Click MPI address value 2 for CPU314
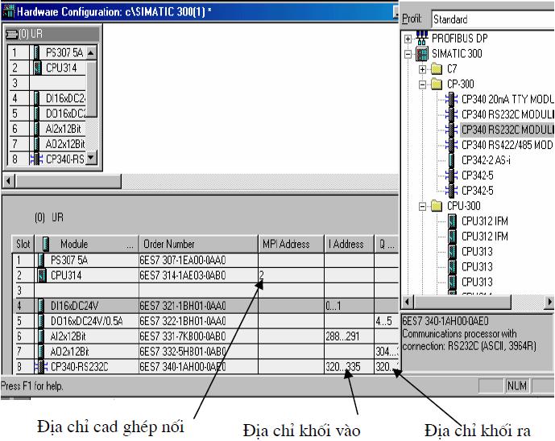Viewport: 555px width, 441px height. coord(262,274)
